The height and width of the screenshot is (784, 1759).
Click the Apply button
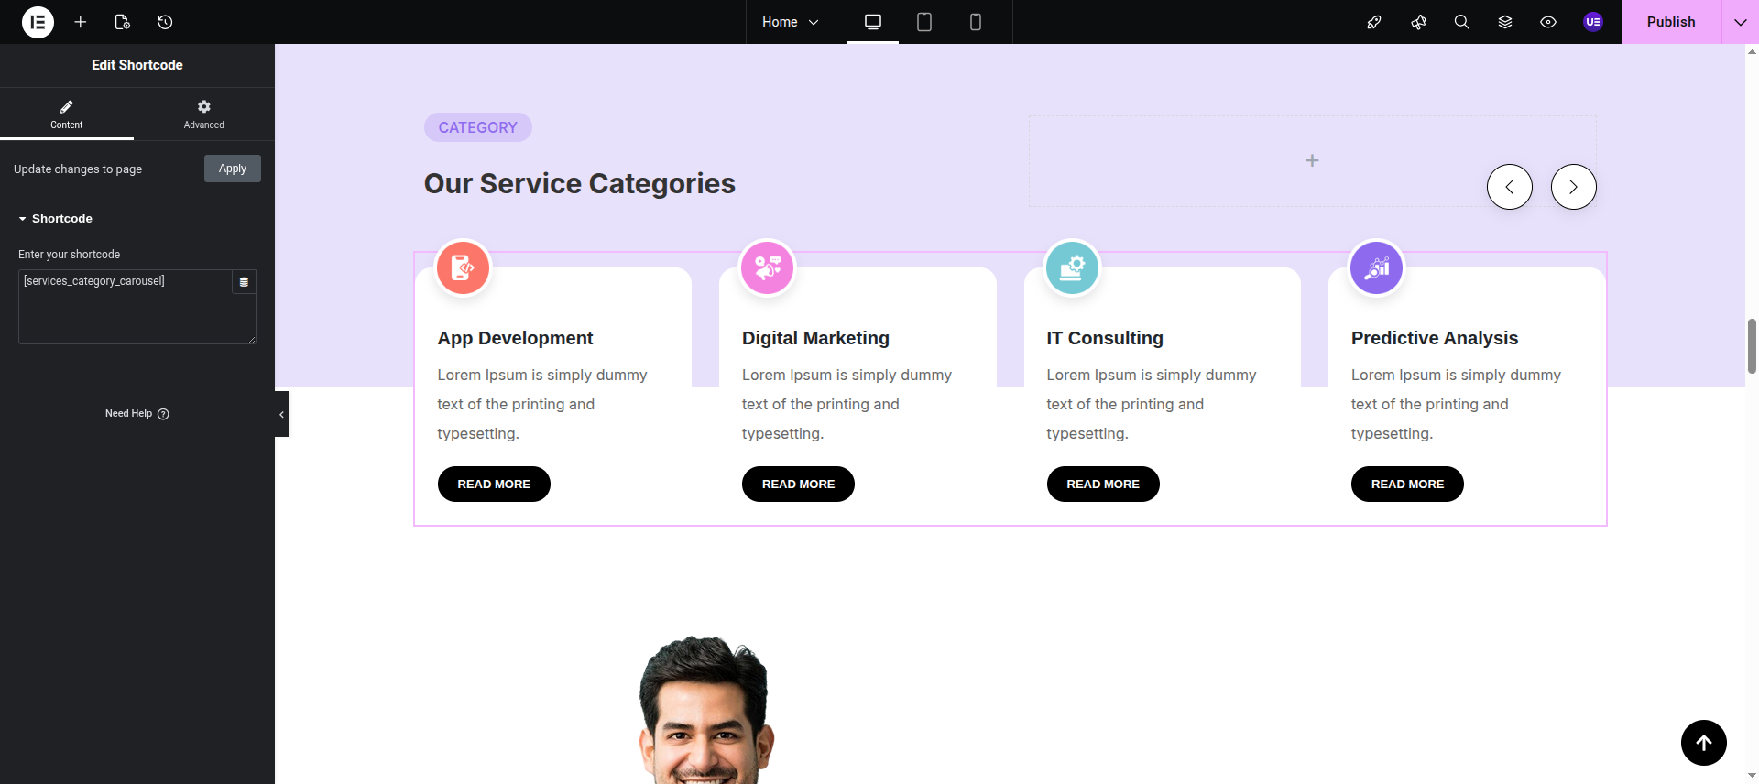point(232,169)
